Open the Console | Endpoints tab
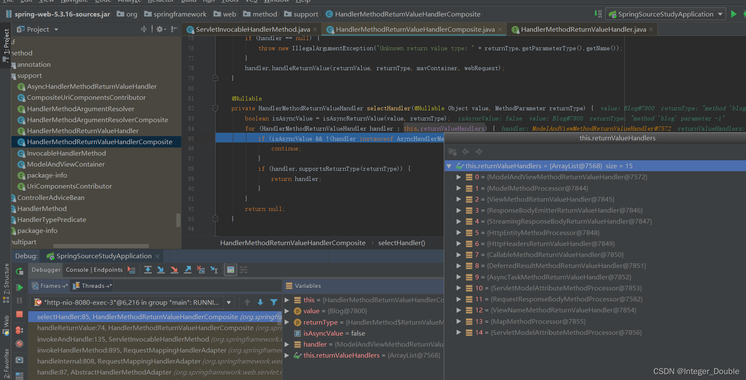The image size is (746, 380). click(x=94, y=270)
